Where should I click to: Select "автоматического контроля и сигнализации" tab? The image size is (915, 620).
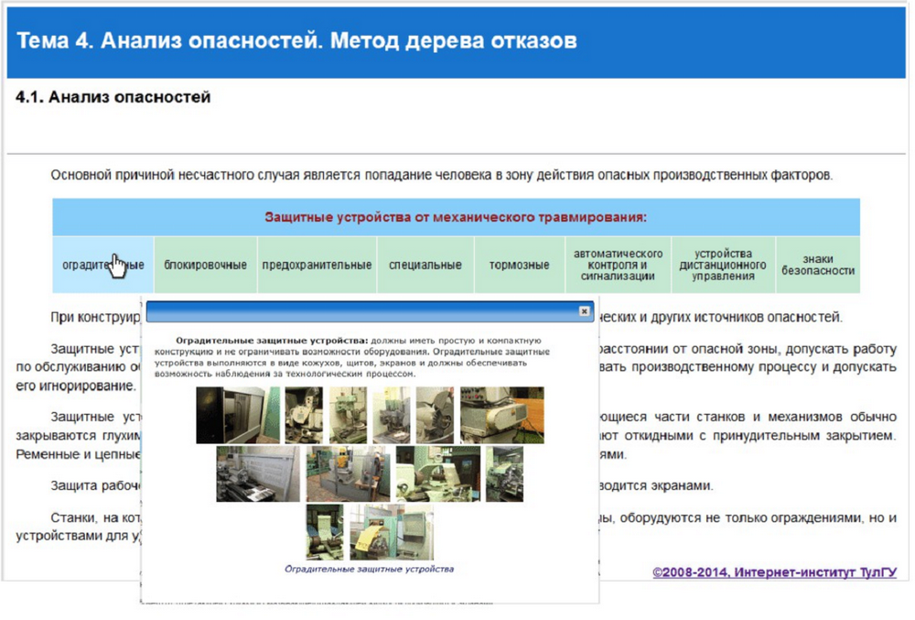(x=618, y=265)
